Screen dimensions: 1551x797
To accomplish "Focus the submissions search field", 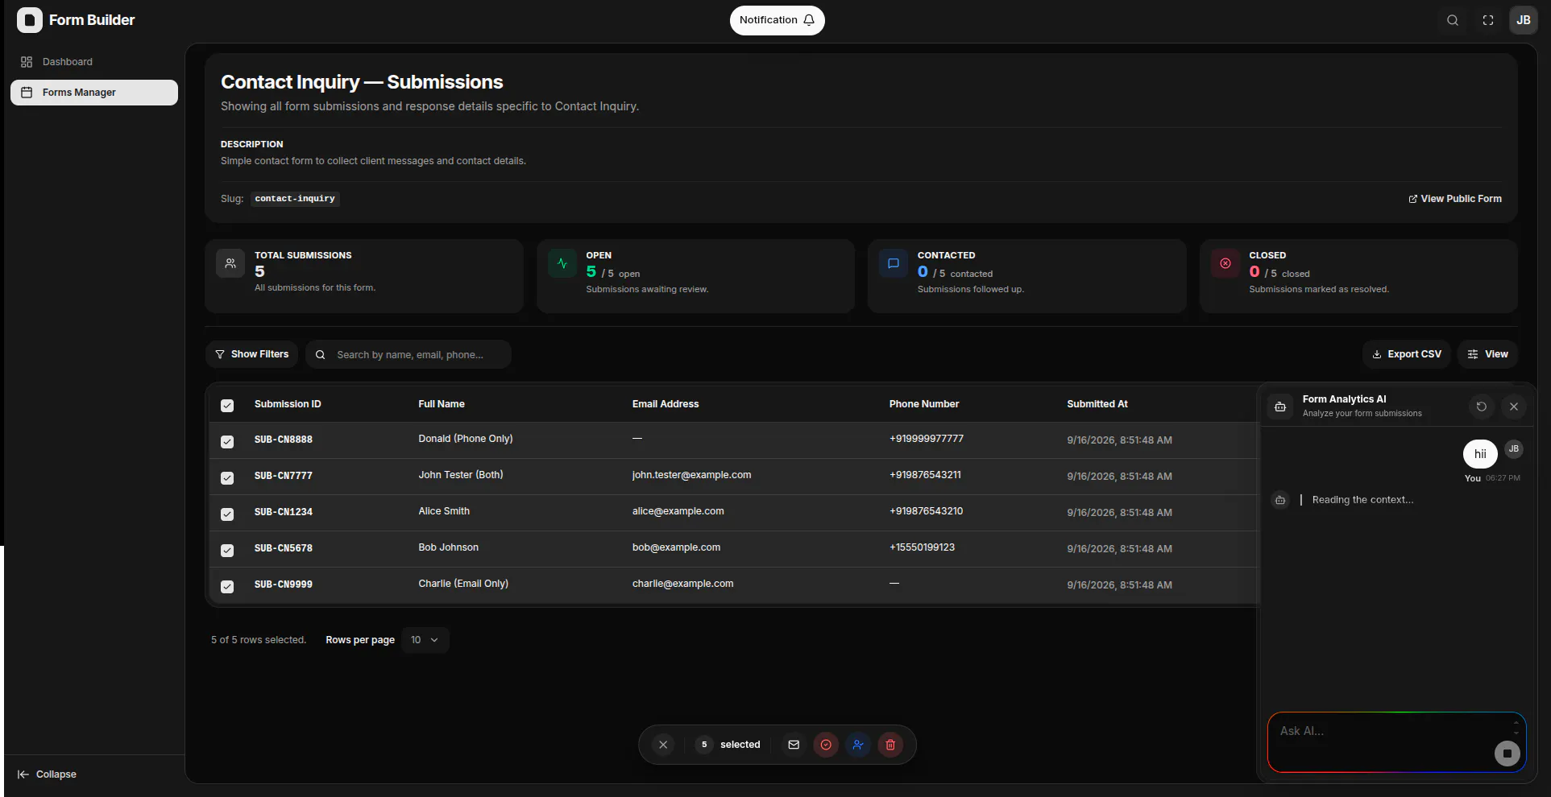I will [408, 354].
